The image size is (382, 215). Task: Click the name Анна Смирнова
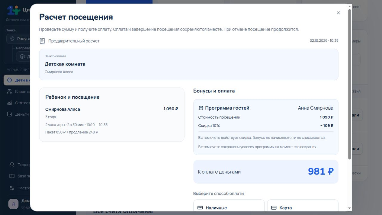point(316,108)
